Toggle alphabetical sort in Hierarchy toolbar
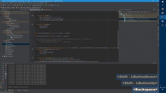The image size is (166, 93). coord(126,12)
